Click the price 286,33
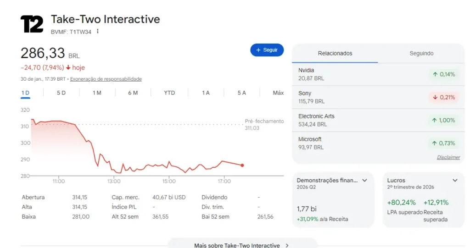The height and width of the screenshot is (248, 470). coord(43,53)
